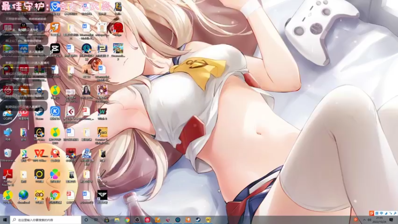398x224 pixels.
Task: Open the red parrot karaoke app shortcut
Action: (55, 153)
